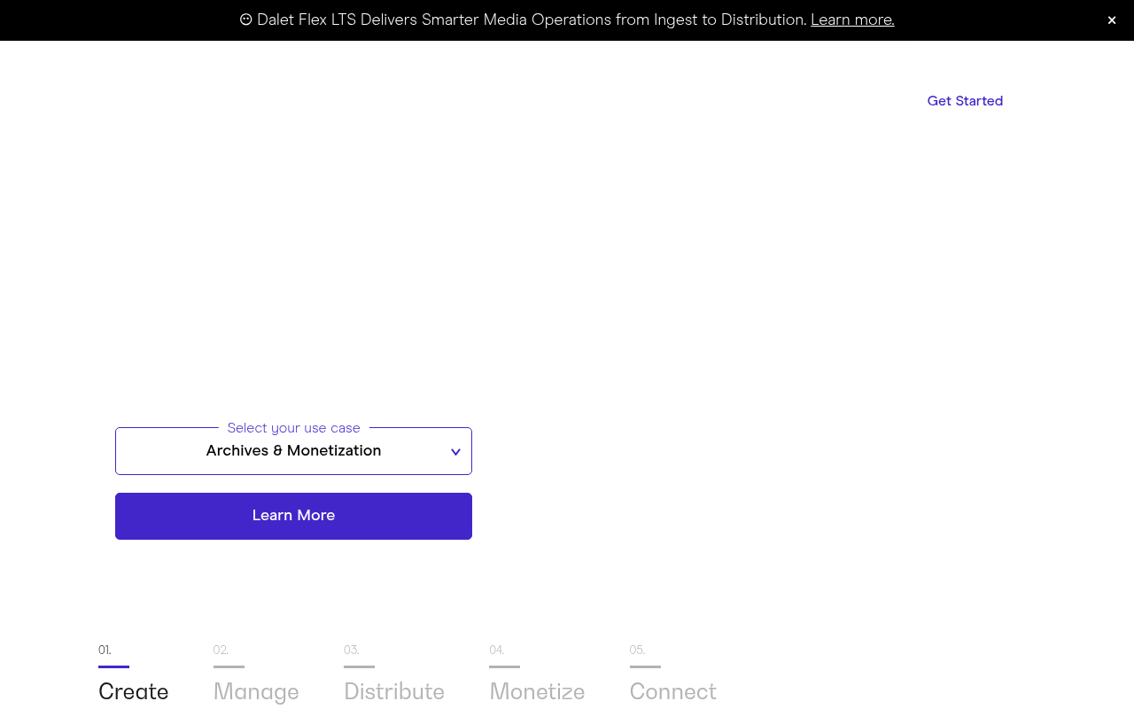Screen dimensions: 1134x709
Task: Switch to the 03. Distribute tab
Action: click(x=394, y=675)
